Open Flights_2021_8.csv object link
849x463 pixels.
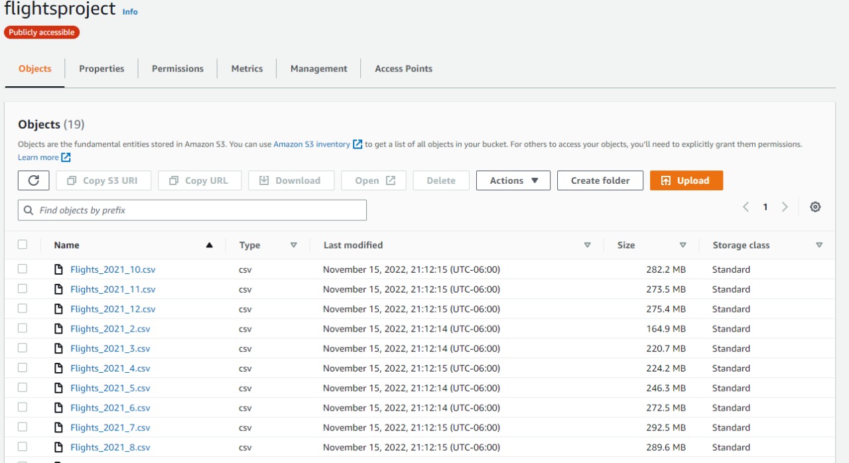[x=110, y=447]
